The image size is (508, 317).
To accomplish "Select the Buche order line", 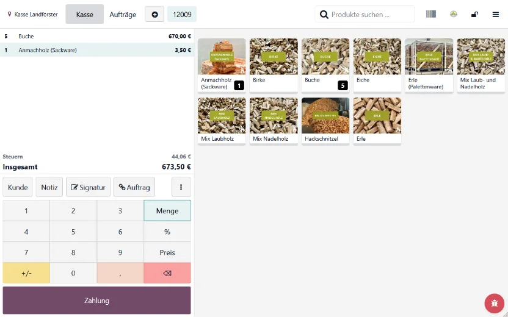I will pos(97,36).
